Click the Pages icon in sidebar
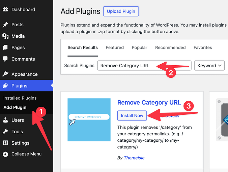This screenshot has height=172, width=228. tap(5, 47)
